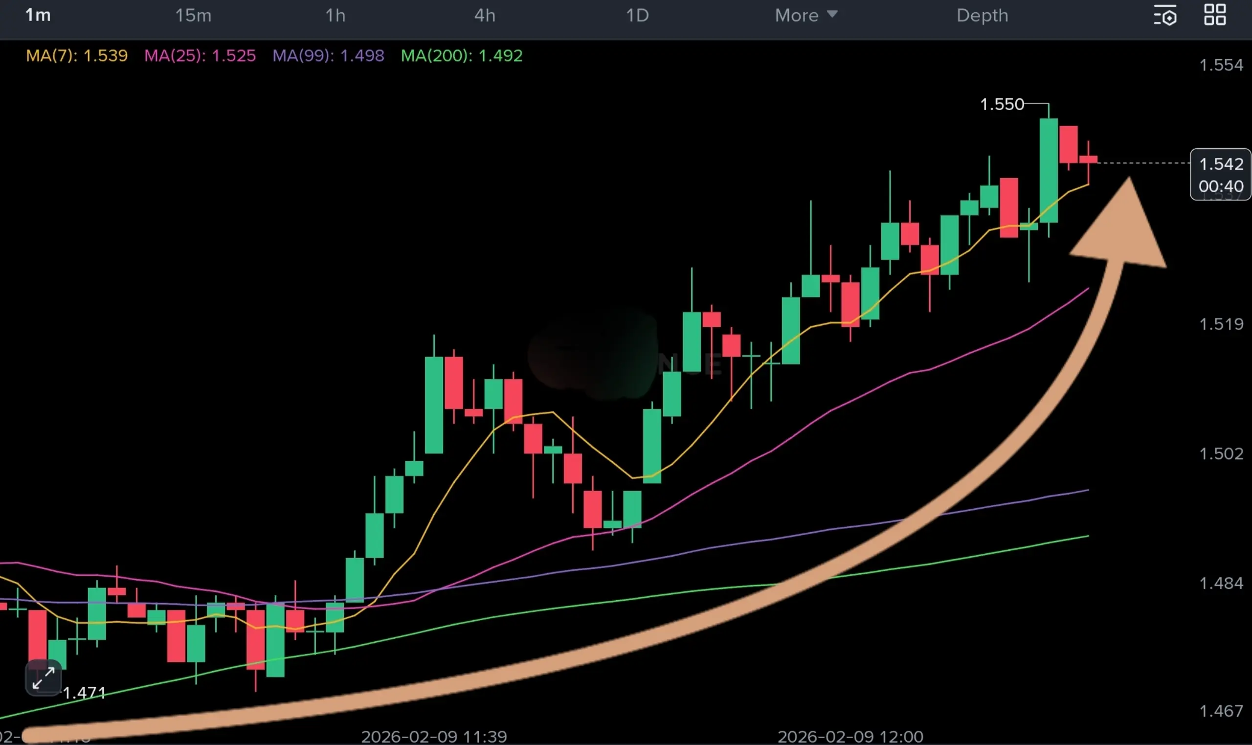
Task: Select the 4h timeframe tab
Action: point(485,16)
